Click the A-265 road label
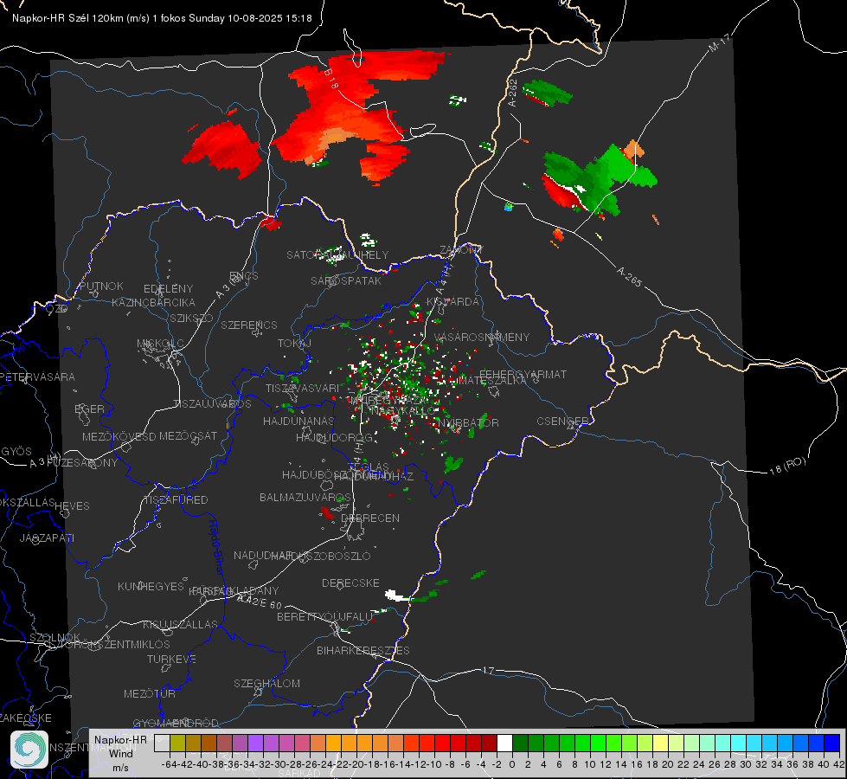Viewport: 847px width, 779px height. tap(629, 277)
